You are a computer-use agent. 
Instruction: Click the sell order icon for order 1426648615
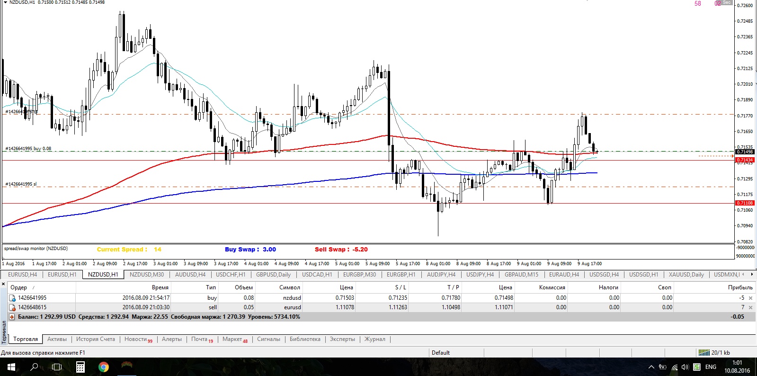[x=12, y=307]
